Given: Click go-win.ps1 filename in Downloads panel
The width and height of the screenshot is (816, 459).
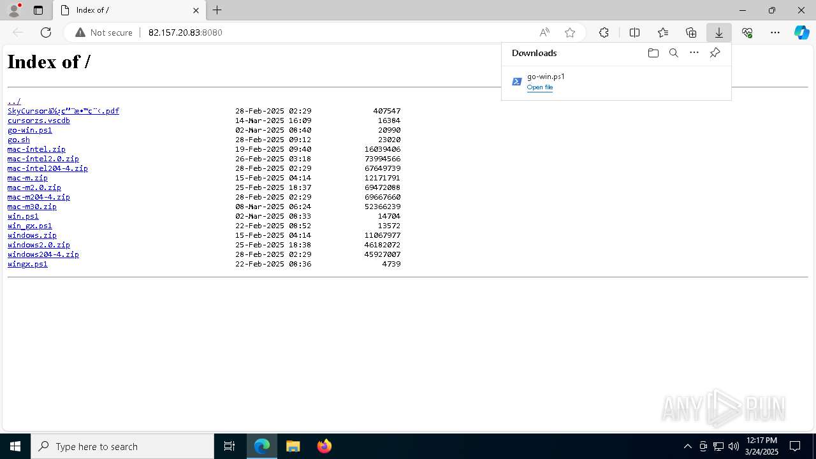Looking at the screenshot, I should click(x=546, y=76).
